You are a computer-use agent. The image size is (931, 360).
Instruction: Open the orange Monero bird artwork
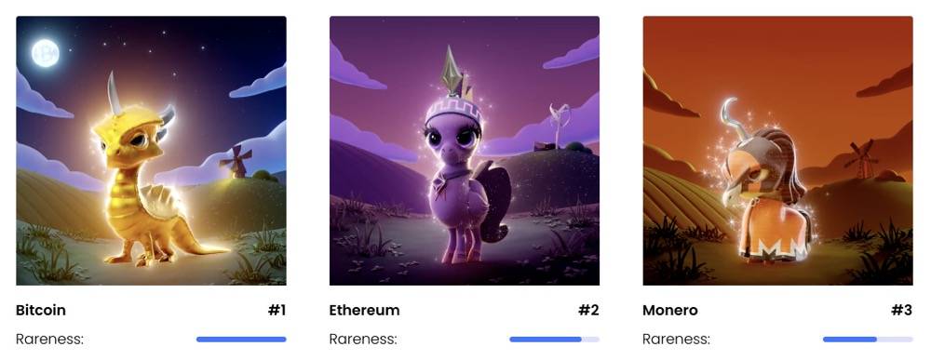(x=777, y=151)
